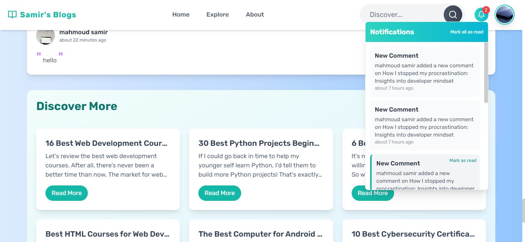525x242 pixels.
Task: Open the user profile avatar menu
Action: [x=504, y=15]
